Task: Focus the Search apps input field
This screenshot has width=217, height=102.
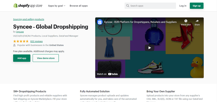Action: point(150,6)
